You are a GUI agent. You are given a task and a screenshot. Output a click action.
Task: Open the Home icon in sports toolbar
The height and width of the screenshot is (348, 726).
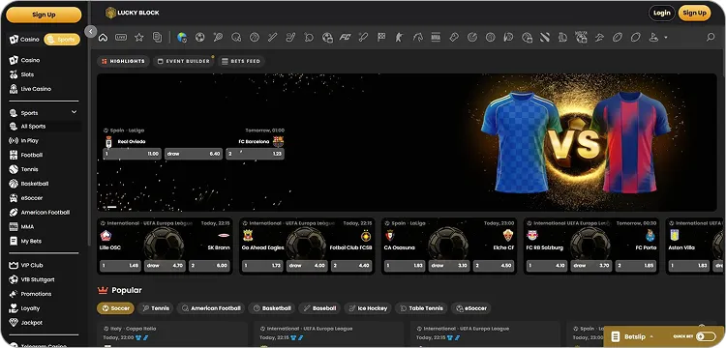pos(103,38)
